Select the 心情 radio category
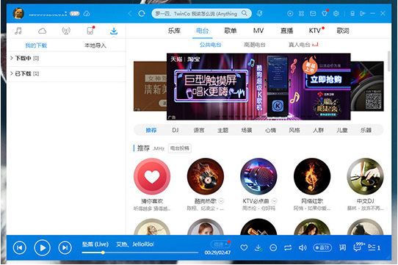 tap(270, 130)
